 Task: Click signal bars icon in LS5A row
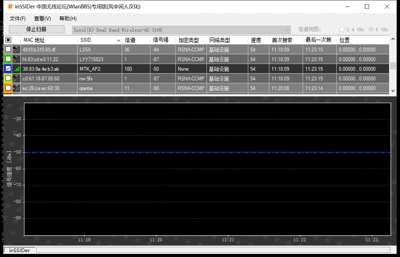pyautogui.click(x=16, y=49)
